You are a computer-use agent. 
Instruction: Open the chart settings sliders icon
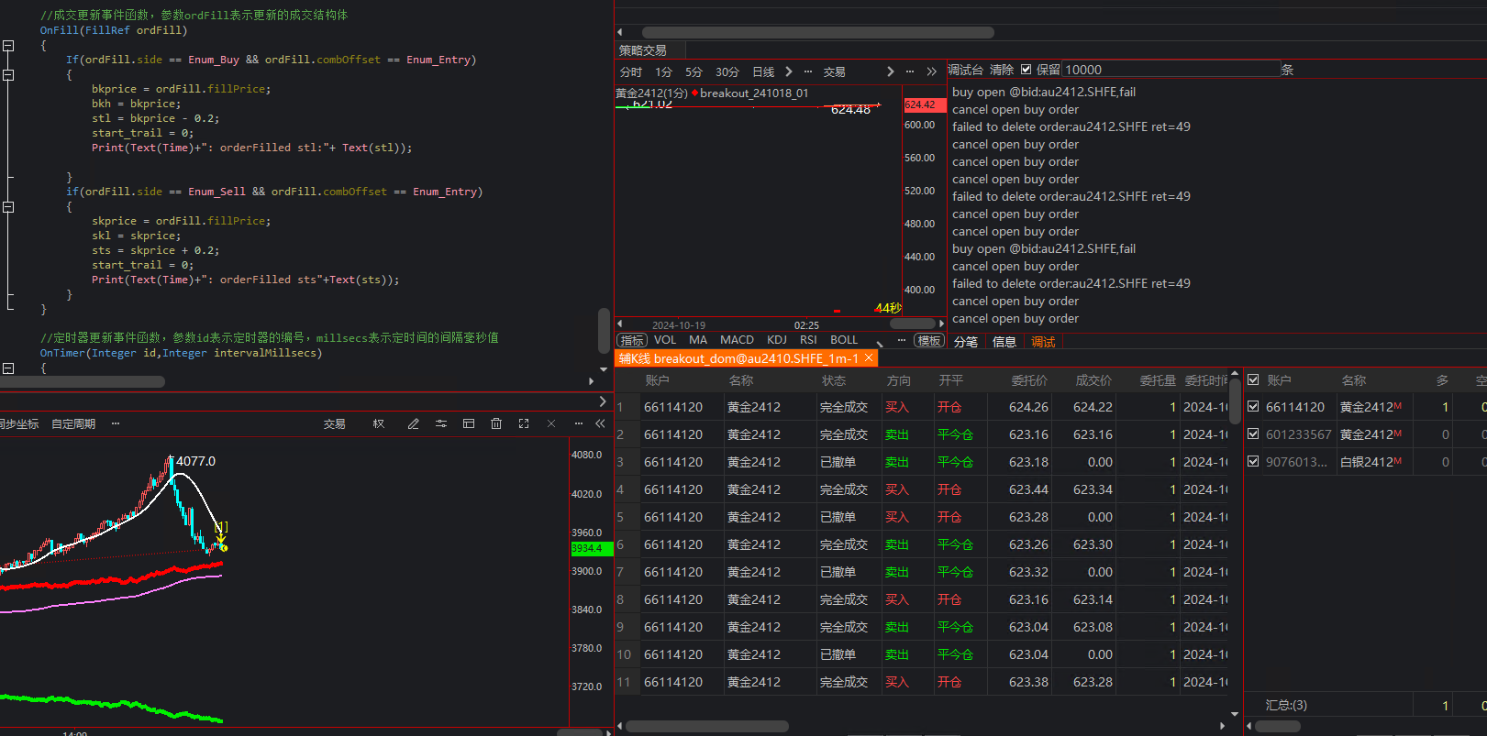pos(441,423)
